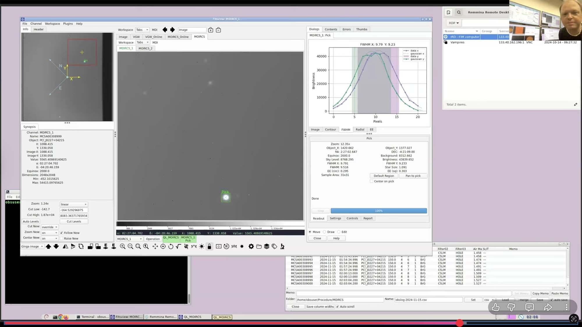This screenshot has width=582, height=327.
Task: Select the Draw radio button
Action: (x=324, y=232)
